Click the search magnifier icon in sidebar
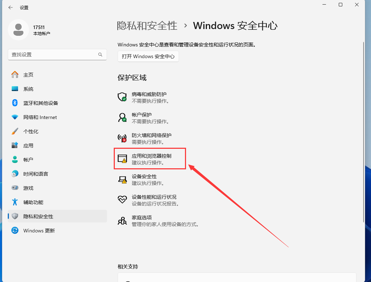The image size is (371, 282). click(100, 55)
